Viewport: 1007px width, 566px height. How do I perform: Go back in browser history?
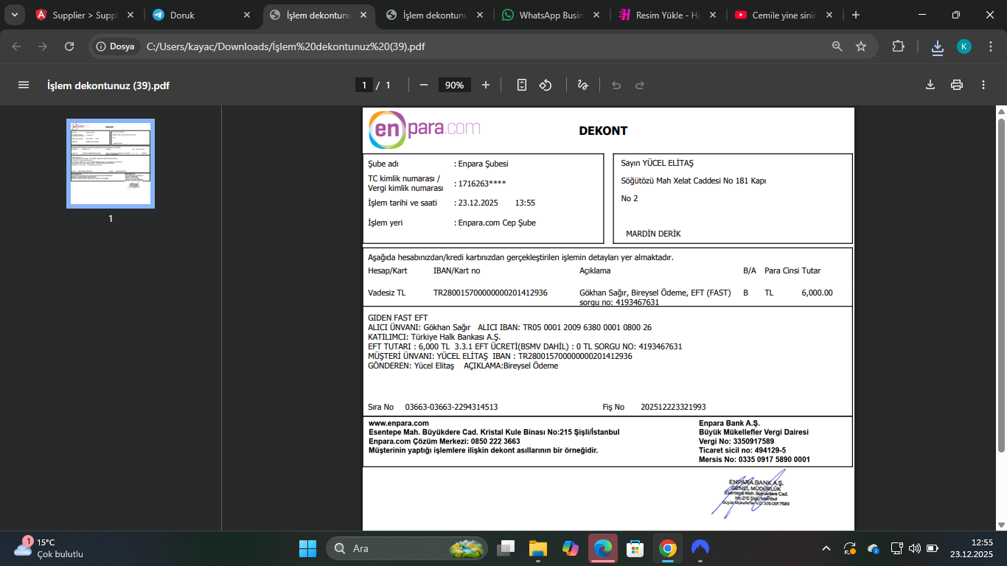point(17,46)
